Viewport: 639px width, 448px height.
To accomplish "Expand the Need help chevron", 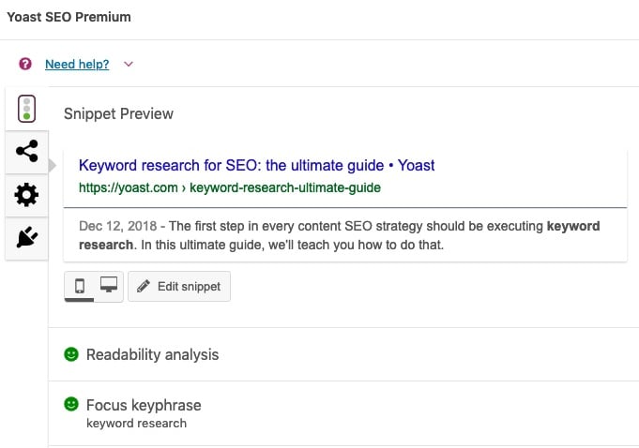I will click(129, 64).
